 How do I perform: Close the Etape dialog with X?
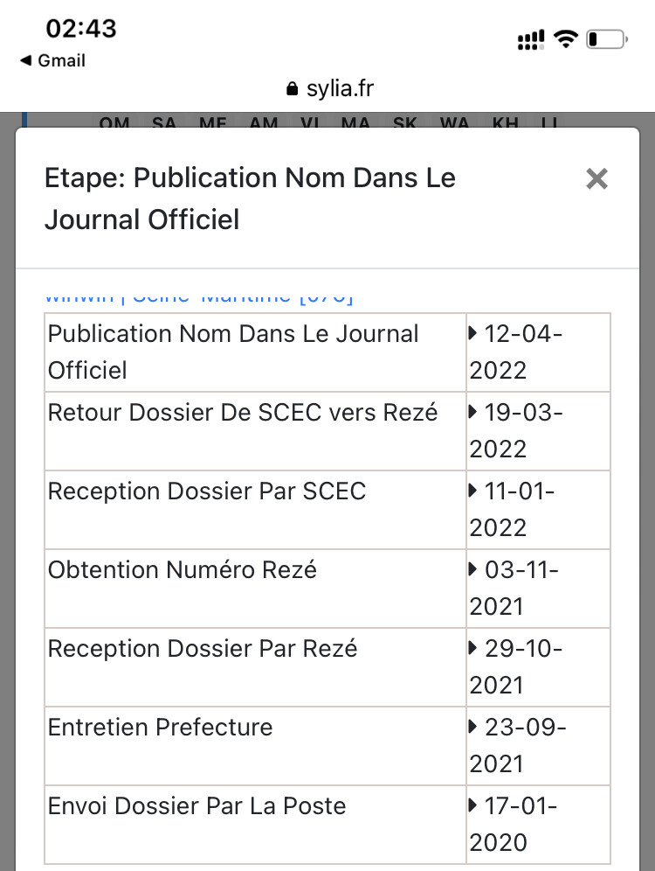pyautogui.click(x=596, y=179)
